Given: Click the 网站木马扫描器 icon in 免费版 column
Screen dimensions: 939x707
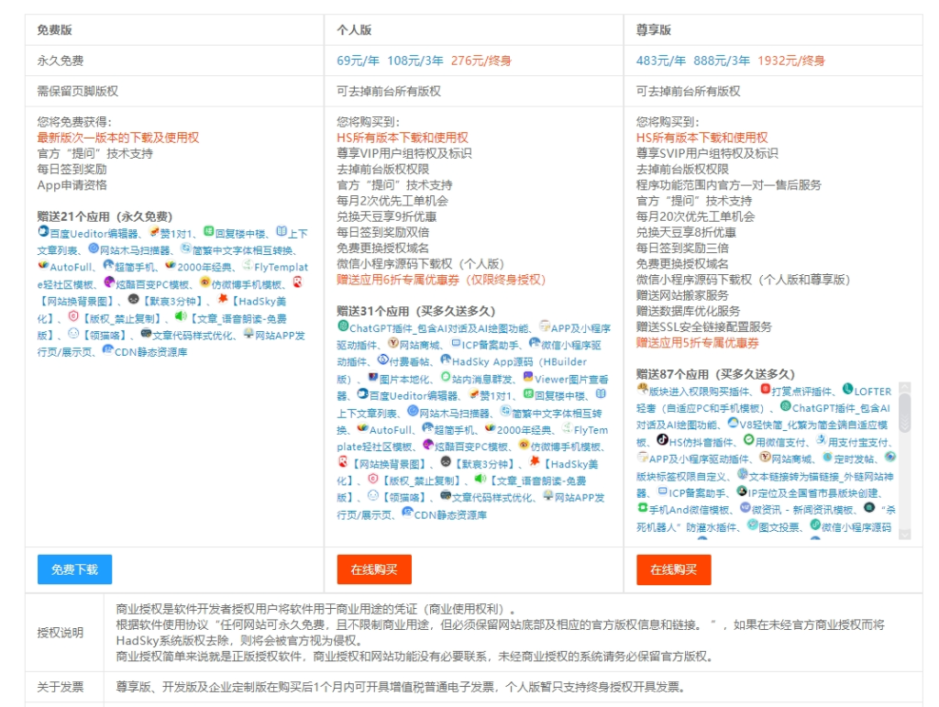Looking at the screenshot, I should (94, 249).
